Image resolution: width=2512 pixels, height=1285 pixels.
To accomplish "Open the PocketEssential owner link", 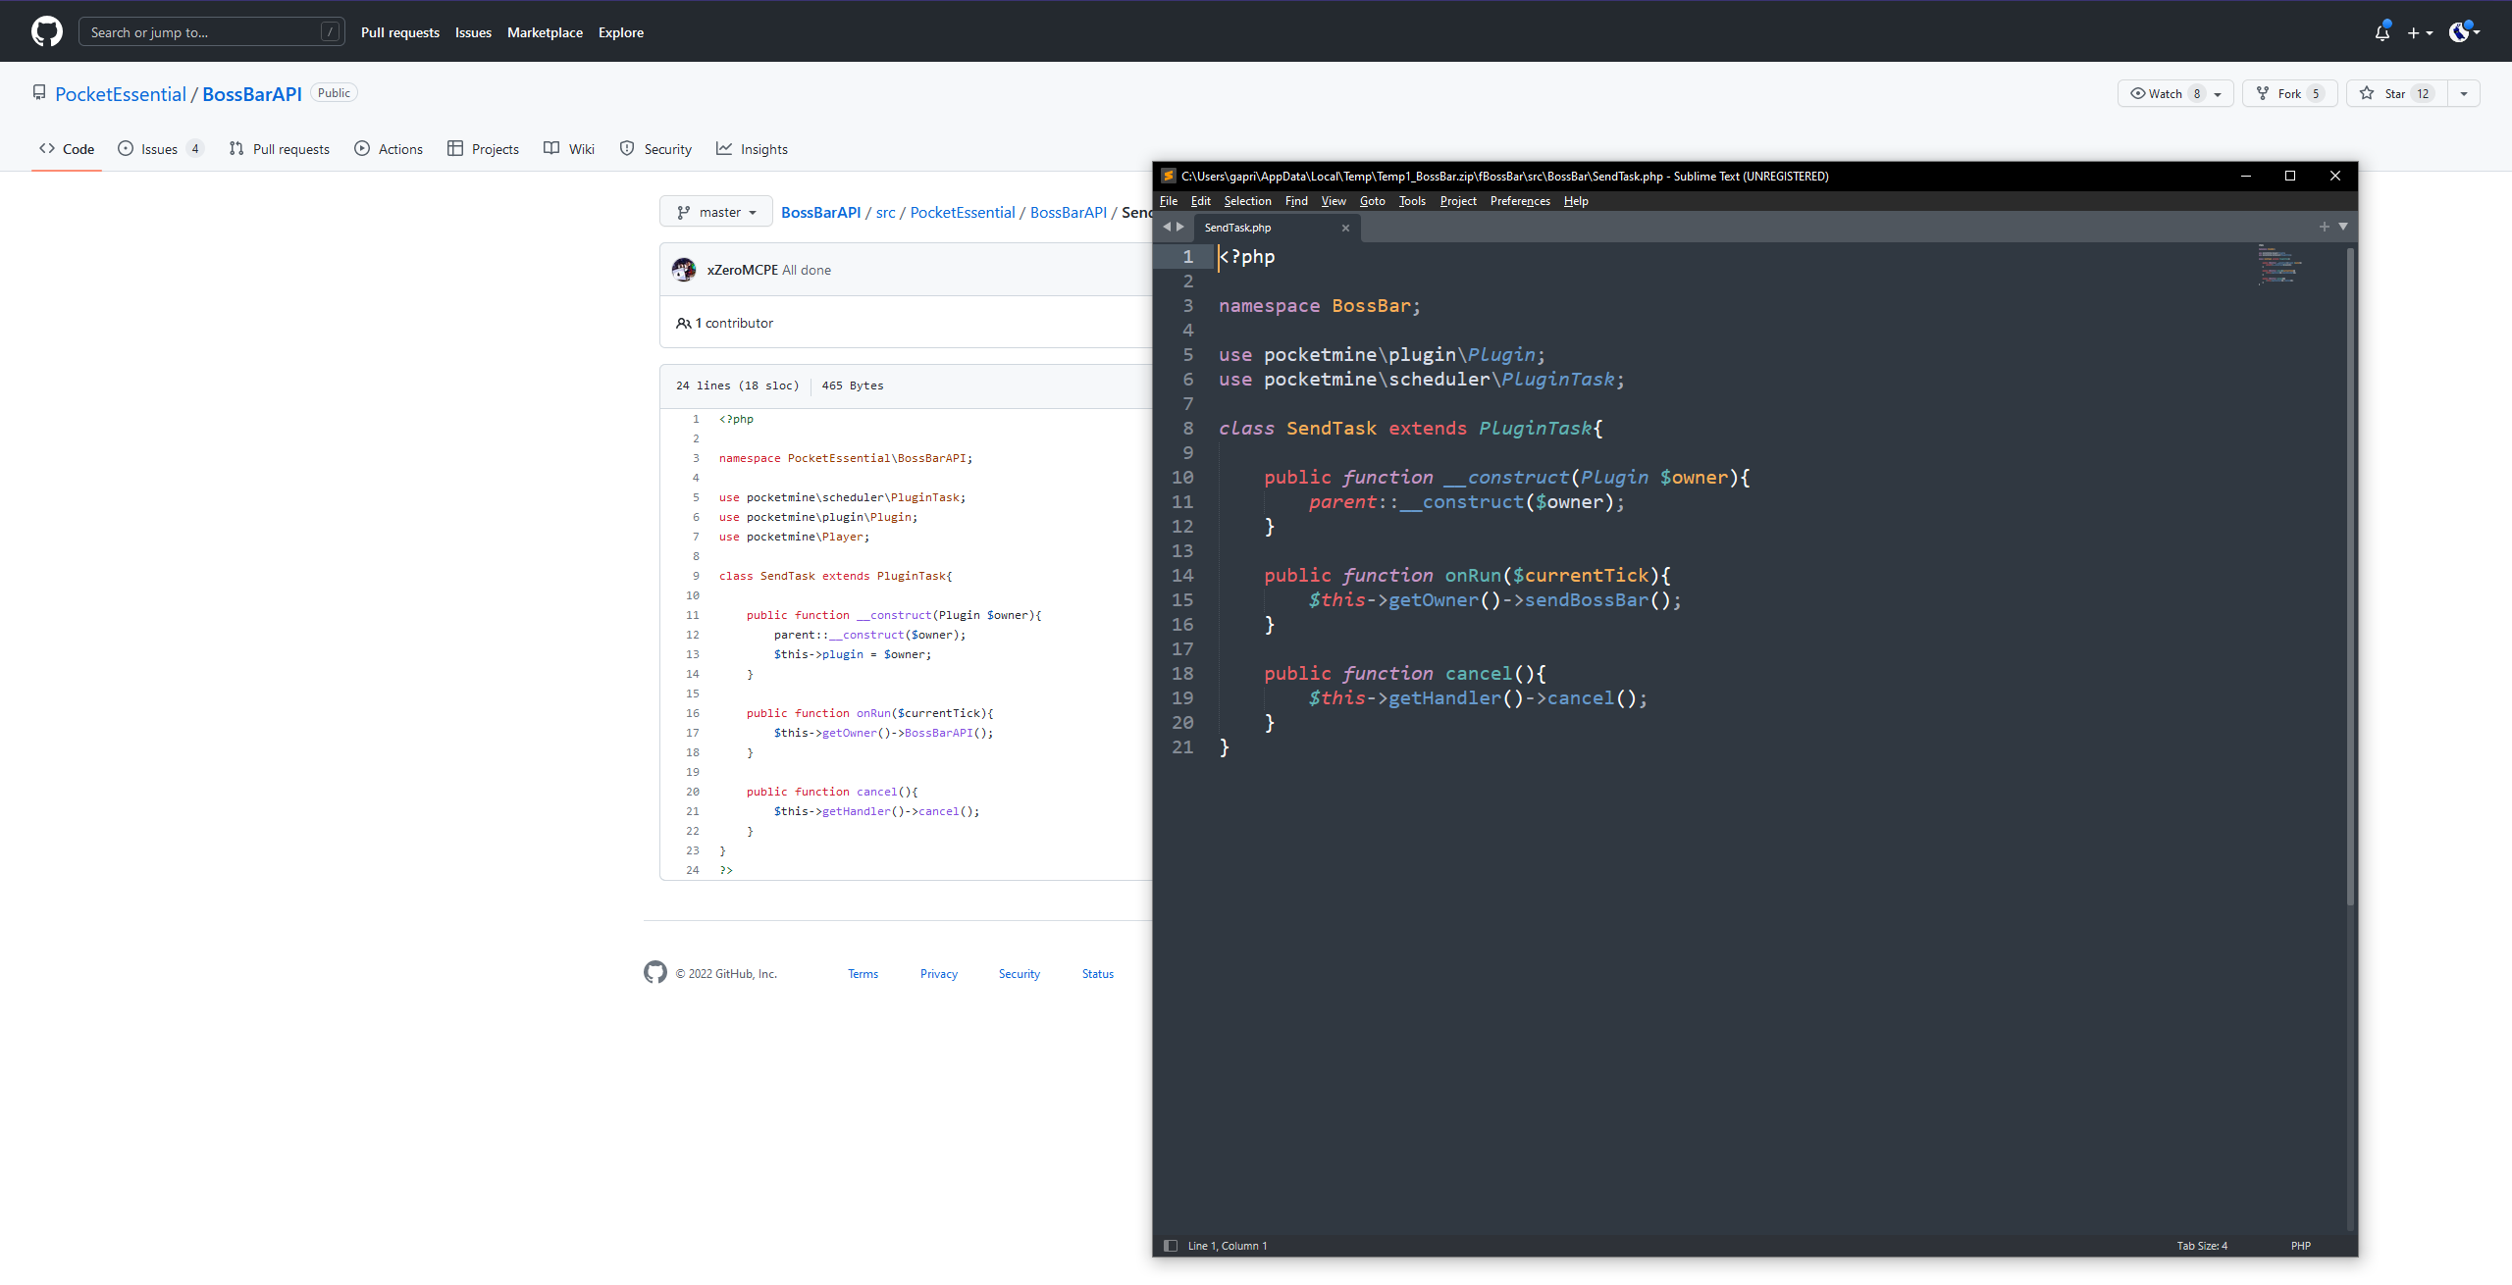I will point(120,94).
